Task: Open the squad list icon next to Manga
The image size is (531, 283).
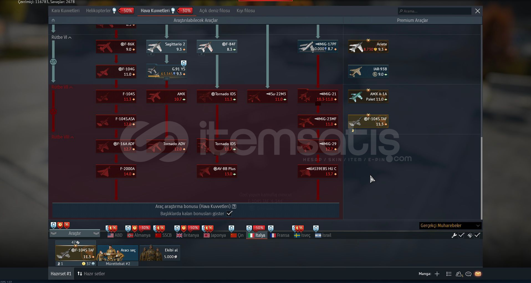Action: pyautogui.click(x=449, y=274)
